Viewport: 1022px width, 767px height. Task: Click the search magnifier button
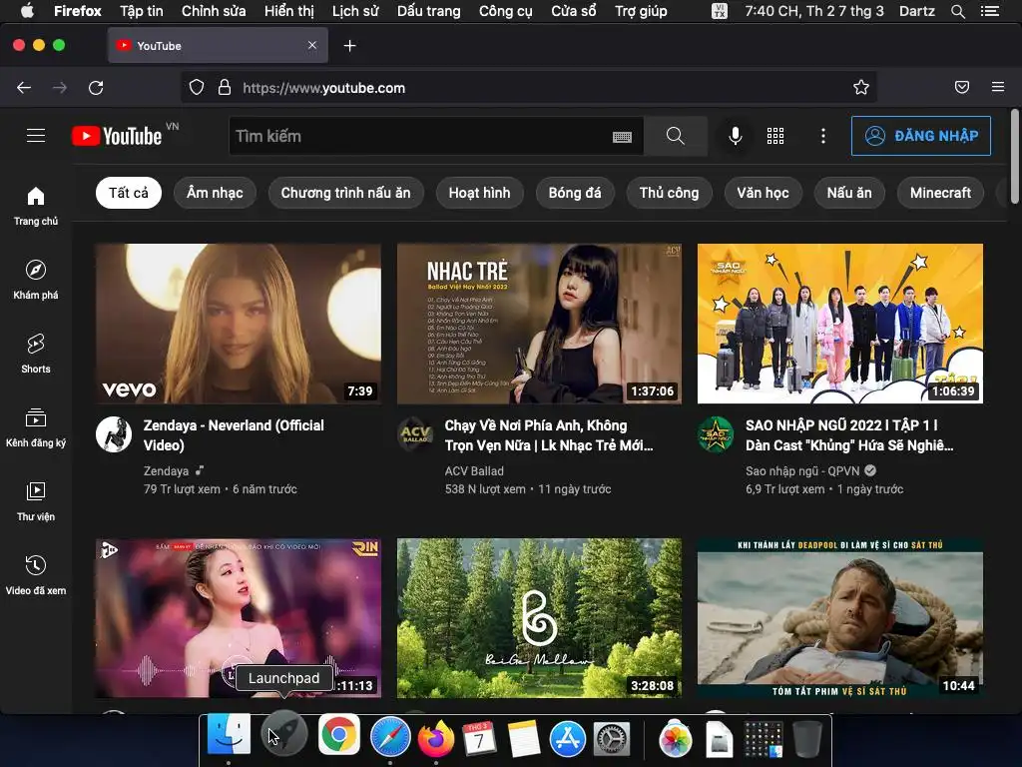coord(676,136)
